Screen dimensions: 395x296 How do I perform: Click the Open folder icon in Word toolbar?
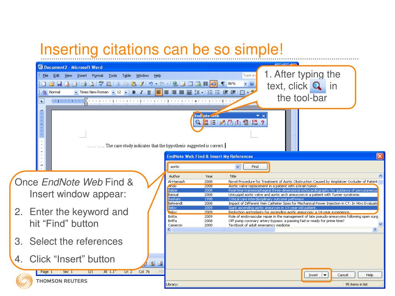pyautogui.click(x=52, y=84)
